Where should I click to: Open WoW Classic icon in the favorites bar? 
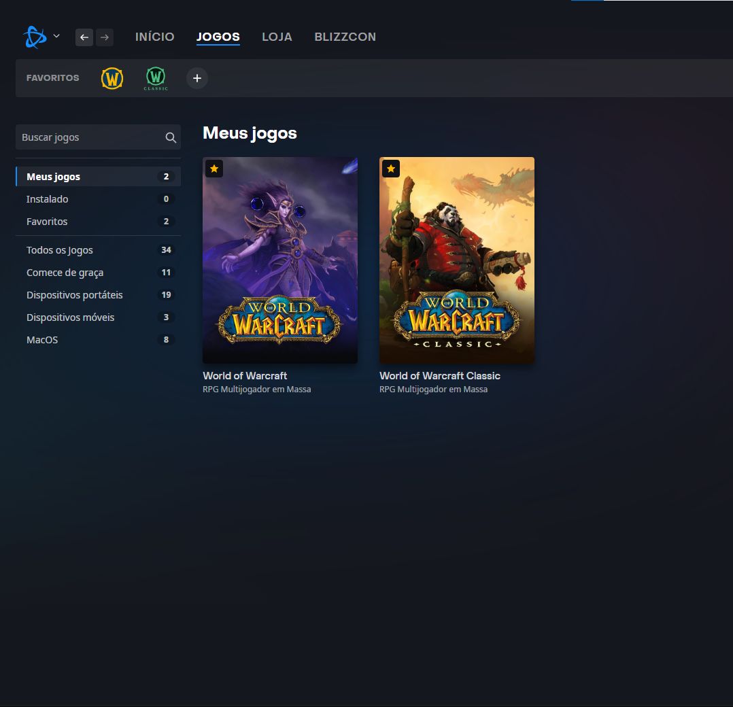click(x=156, y=78)
